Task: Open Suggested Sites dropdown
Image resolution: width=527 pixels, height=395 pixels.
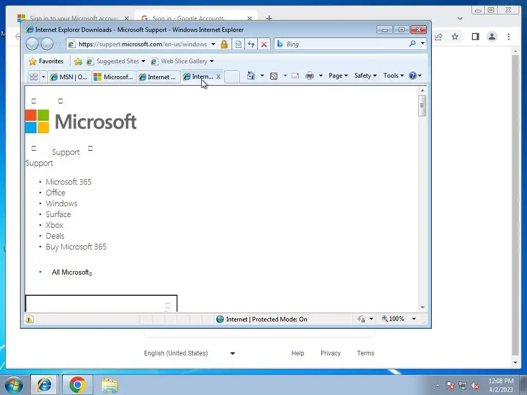Action: point(116,61)
